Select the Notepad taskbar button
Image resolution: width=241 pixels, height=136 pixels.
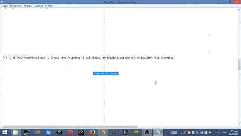(x=158, y=133)
